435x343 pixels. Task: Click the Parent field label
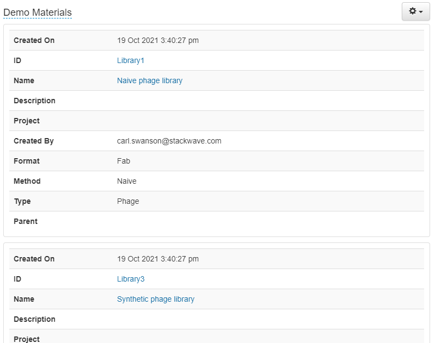(x=26, y=221)
